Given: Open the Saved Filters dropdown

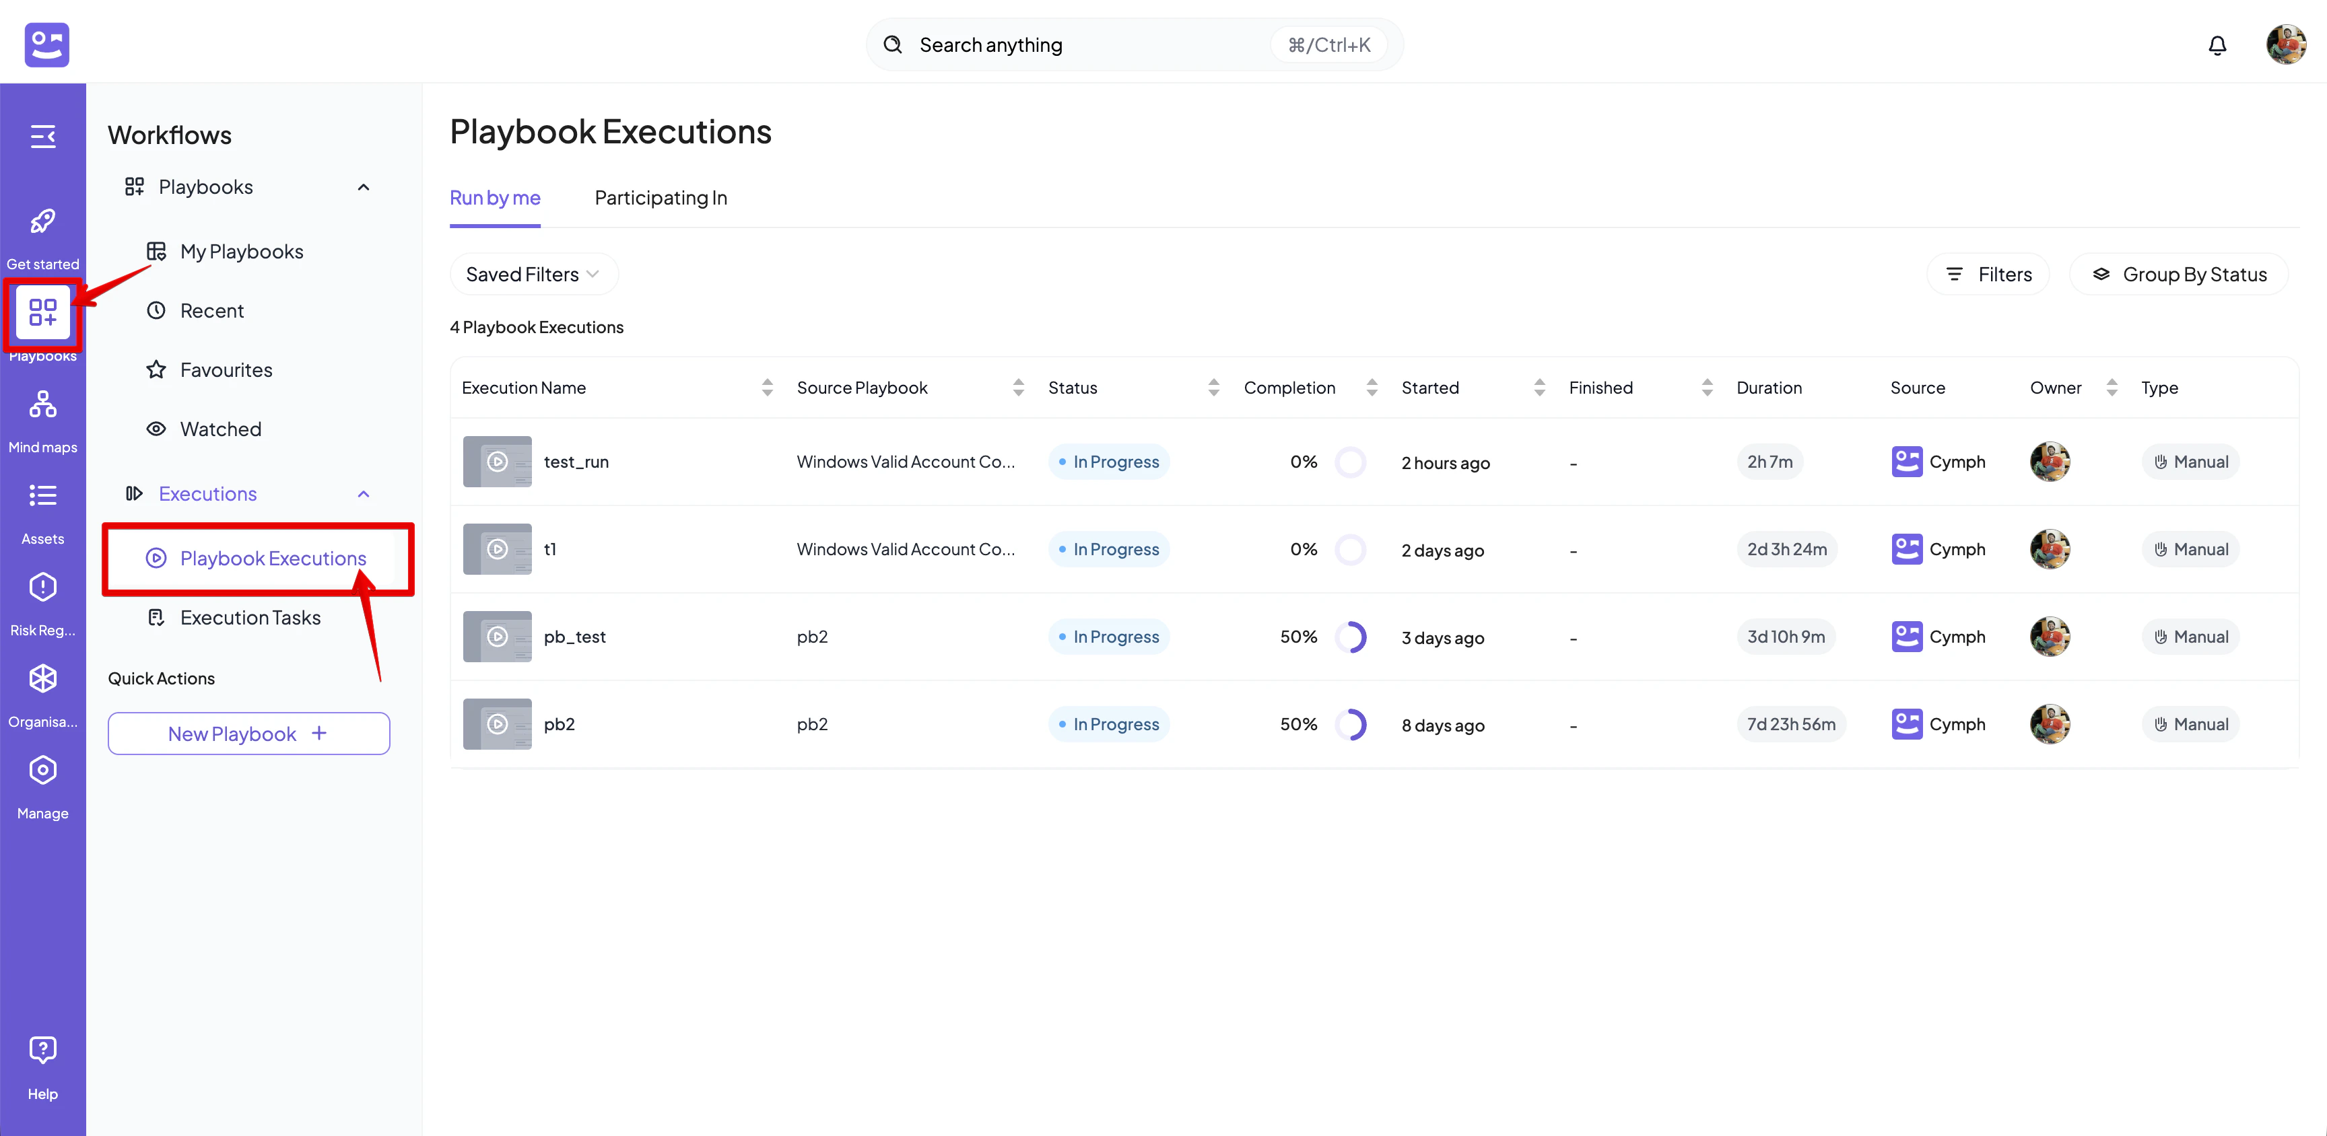Looking at the screenshot, I should click(x=533, y=275).
